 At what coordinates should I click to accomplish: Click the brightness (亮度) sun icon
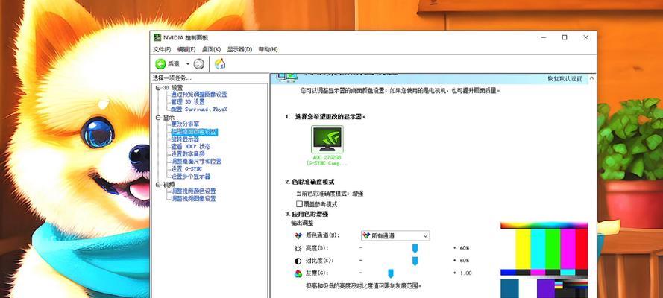298,248
